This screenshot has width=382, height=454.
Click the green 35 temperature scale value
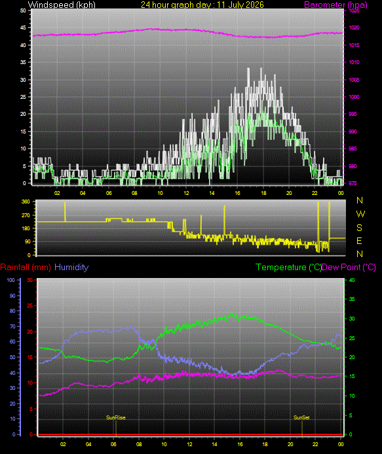click(x=352, y=299)
